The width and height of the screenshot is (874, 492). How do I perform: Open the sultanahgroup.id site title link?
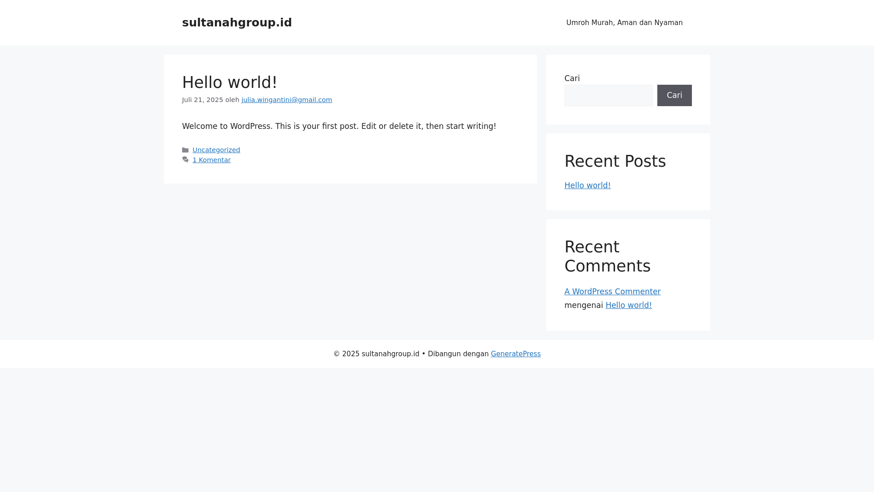pyautogui.click(x=237, y=22)
